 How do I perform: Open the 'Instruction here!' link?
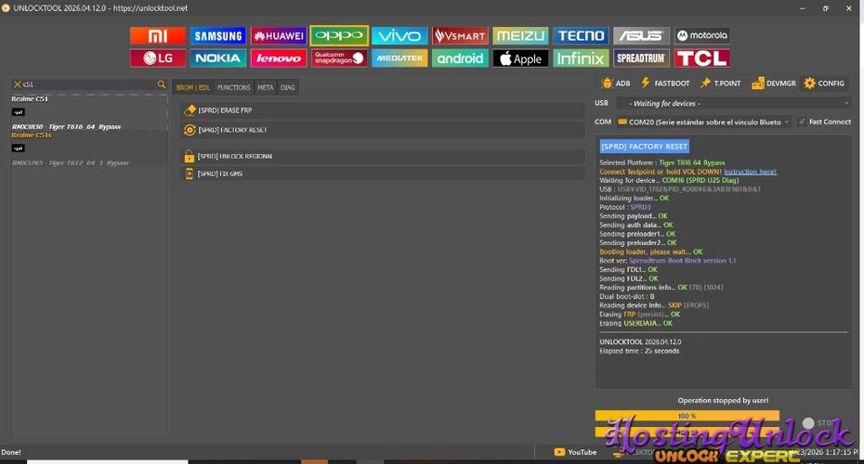point(751,172)
